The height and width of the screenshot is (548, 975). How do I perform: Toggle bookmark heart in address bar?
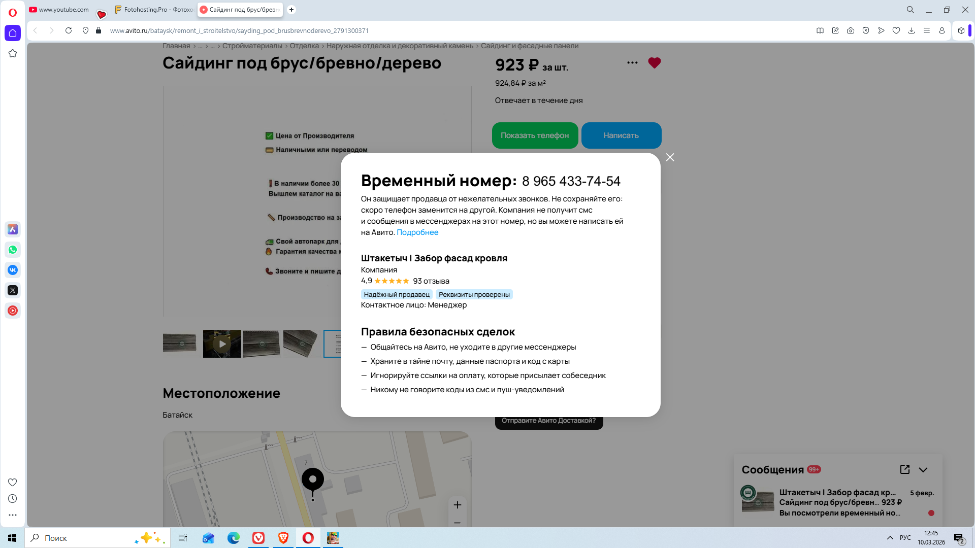pos(896,30)
